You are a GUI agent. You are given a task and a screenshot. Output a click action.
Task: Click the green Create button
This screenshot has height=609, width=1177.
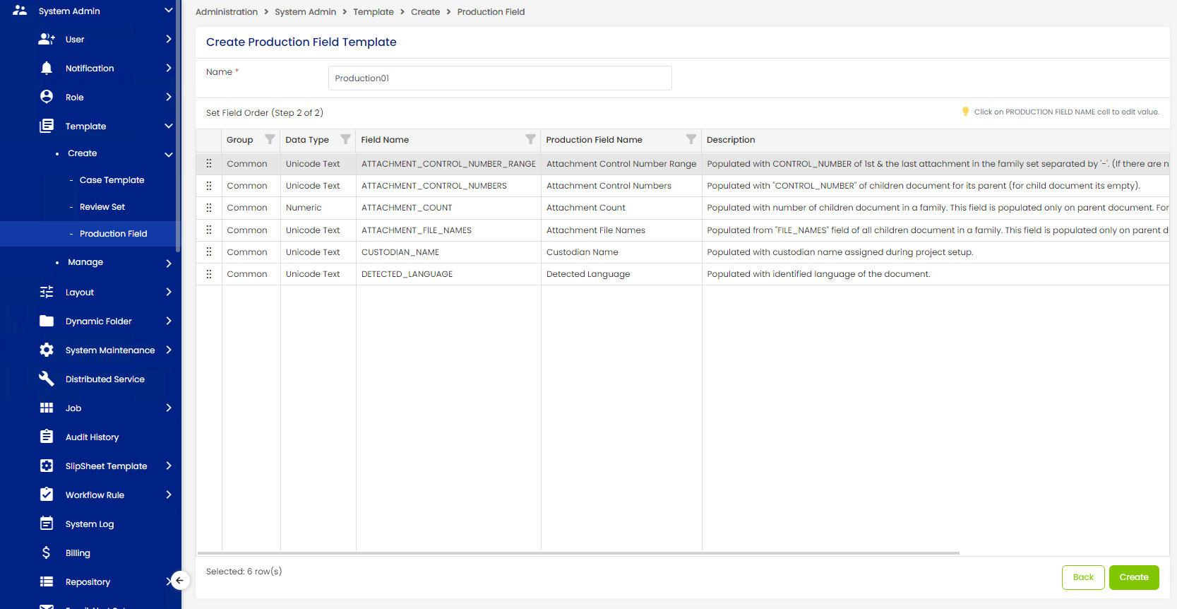(x=1134, y=577)
